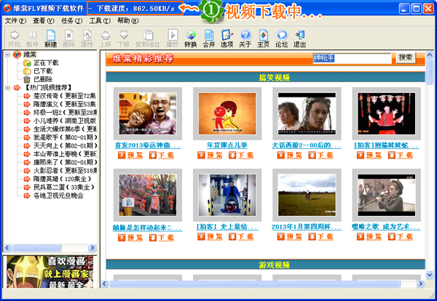Open link 嘿咻之歌 成为艺术
This screenshot has height=301, width=437.
tap(386, 227)
